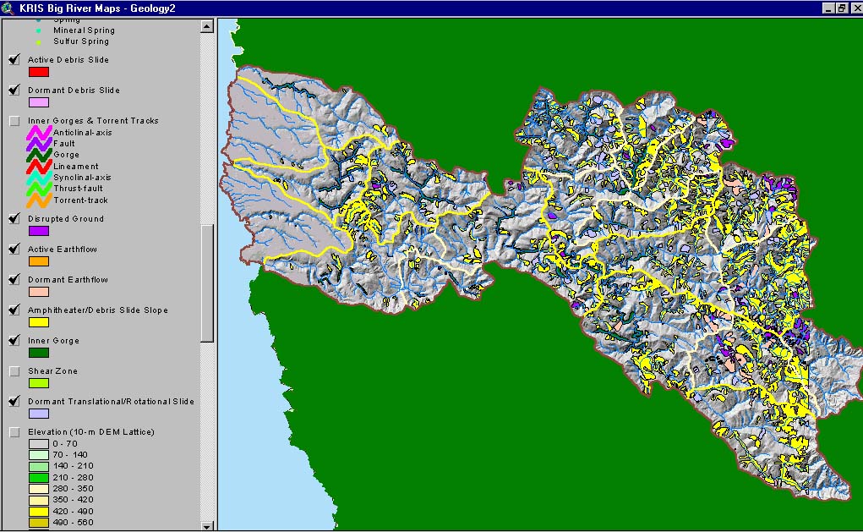Select the Dormant Translational/Rotational Slide layer name
The width and height of the screenshot is (863, 532).
click(112, 402)
